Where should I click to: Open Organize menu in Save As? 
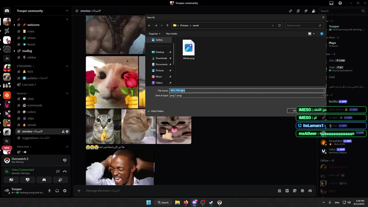coord(154,34)
